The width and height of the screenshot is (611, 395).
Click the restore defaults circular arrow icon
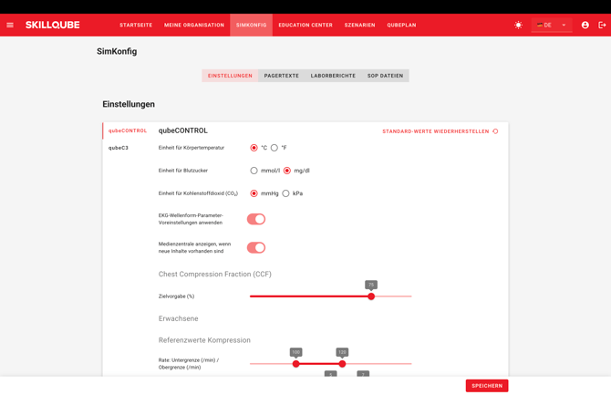pyautogui.click(x=495, y=131)
